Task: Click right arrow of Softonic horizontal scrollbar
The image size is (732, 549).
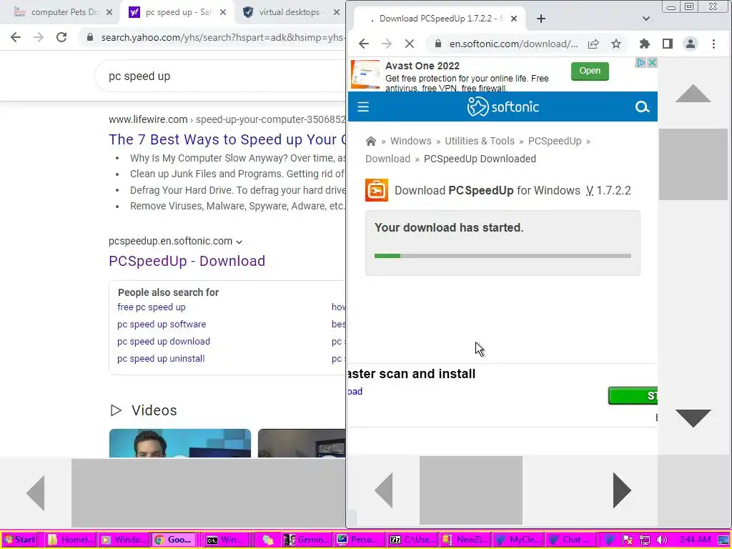Action: (x=622, y=490)
